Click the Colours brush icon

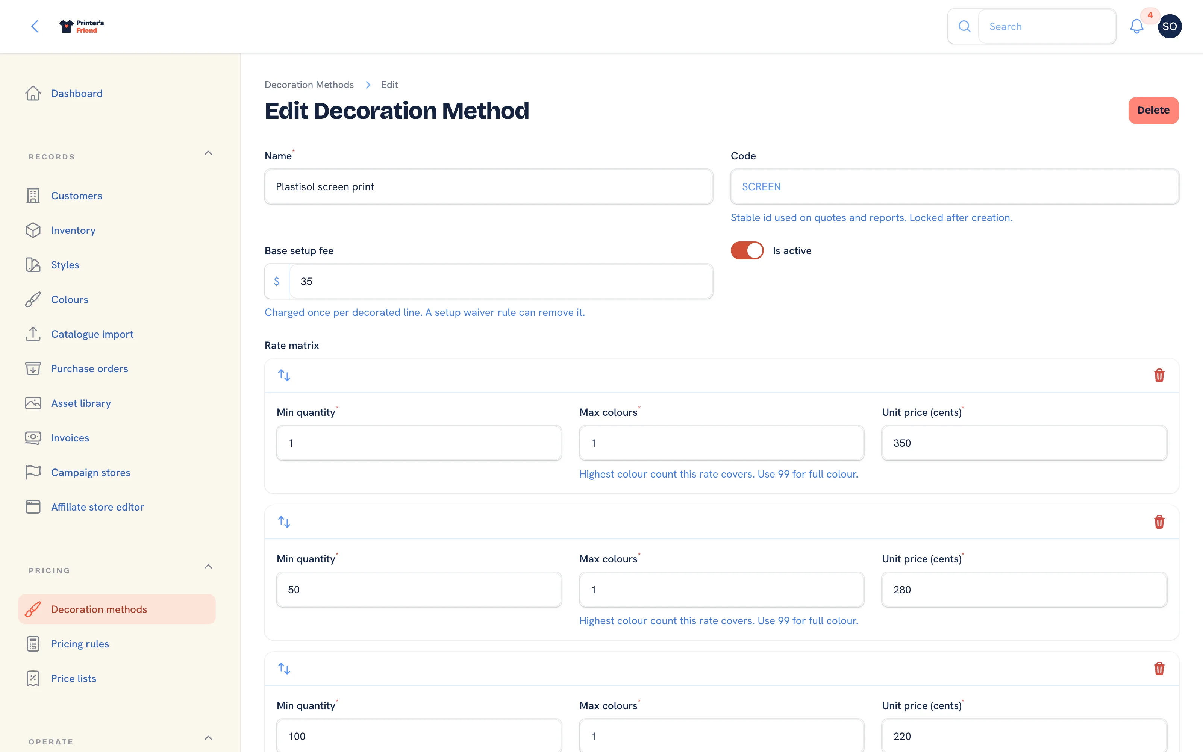point(33,299)
